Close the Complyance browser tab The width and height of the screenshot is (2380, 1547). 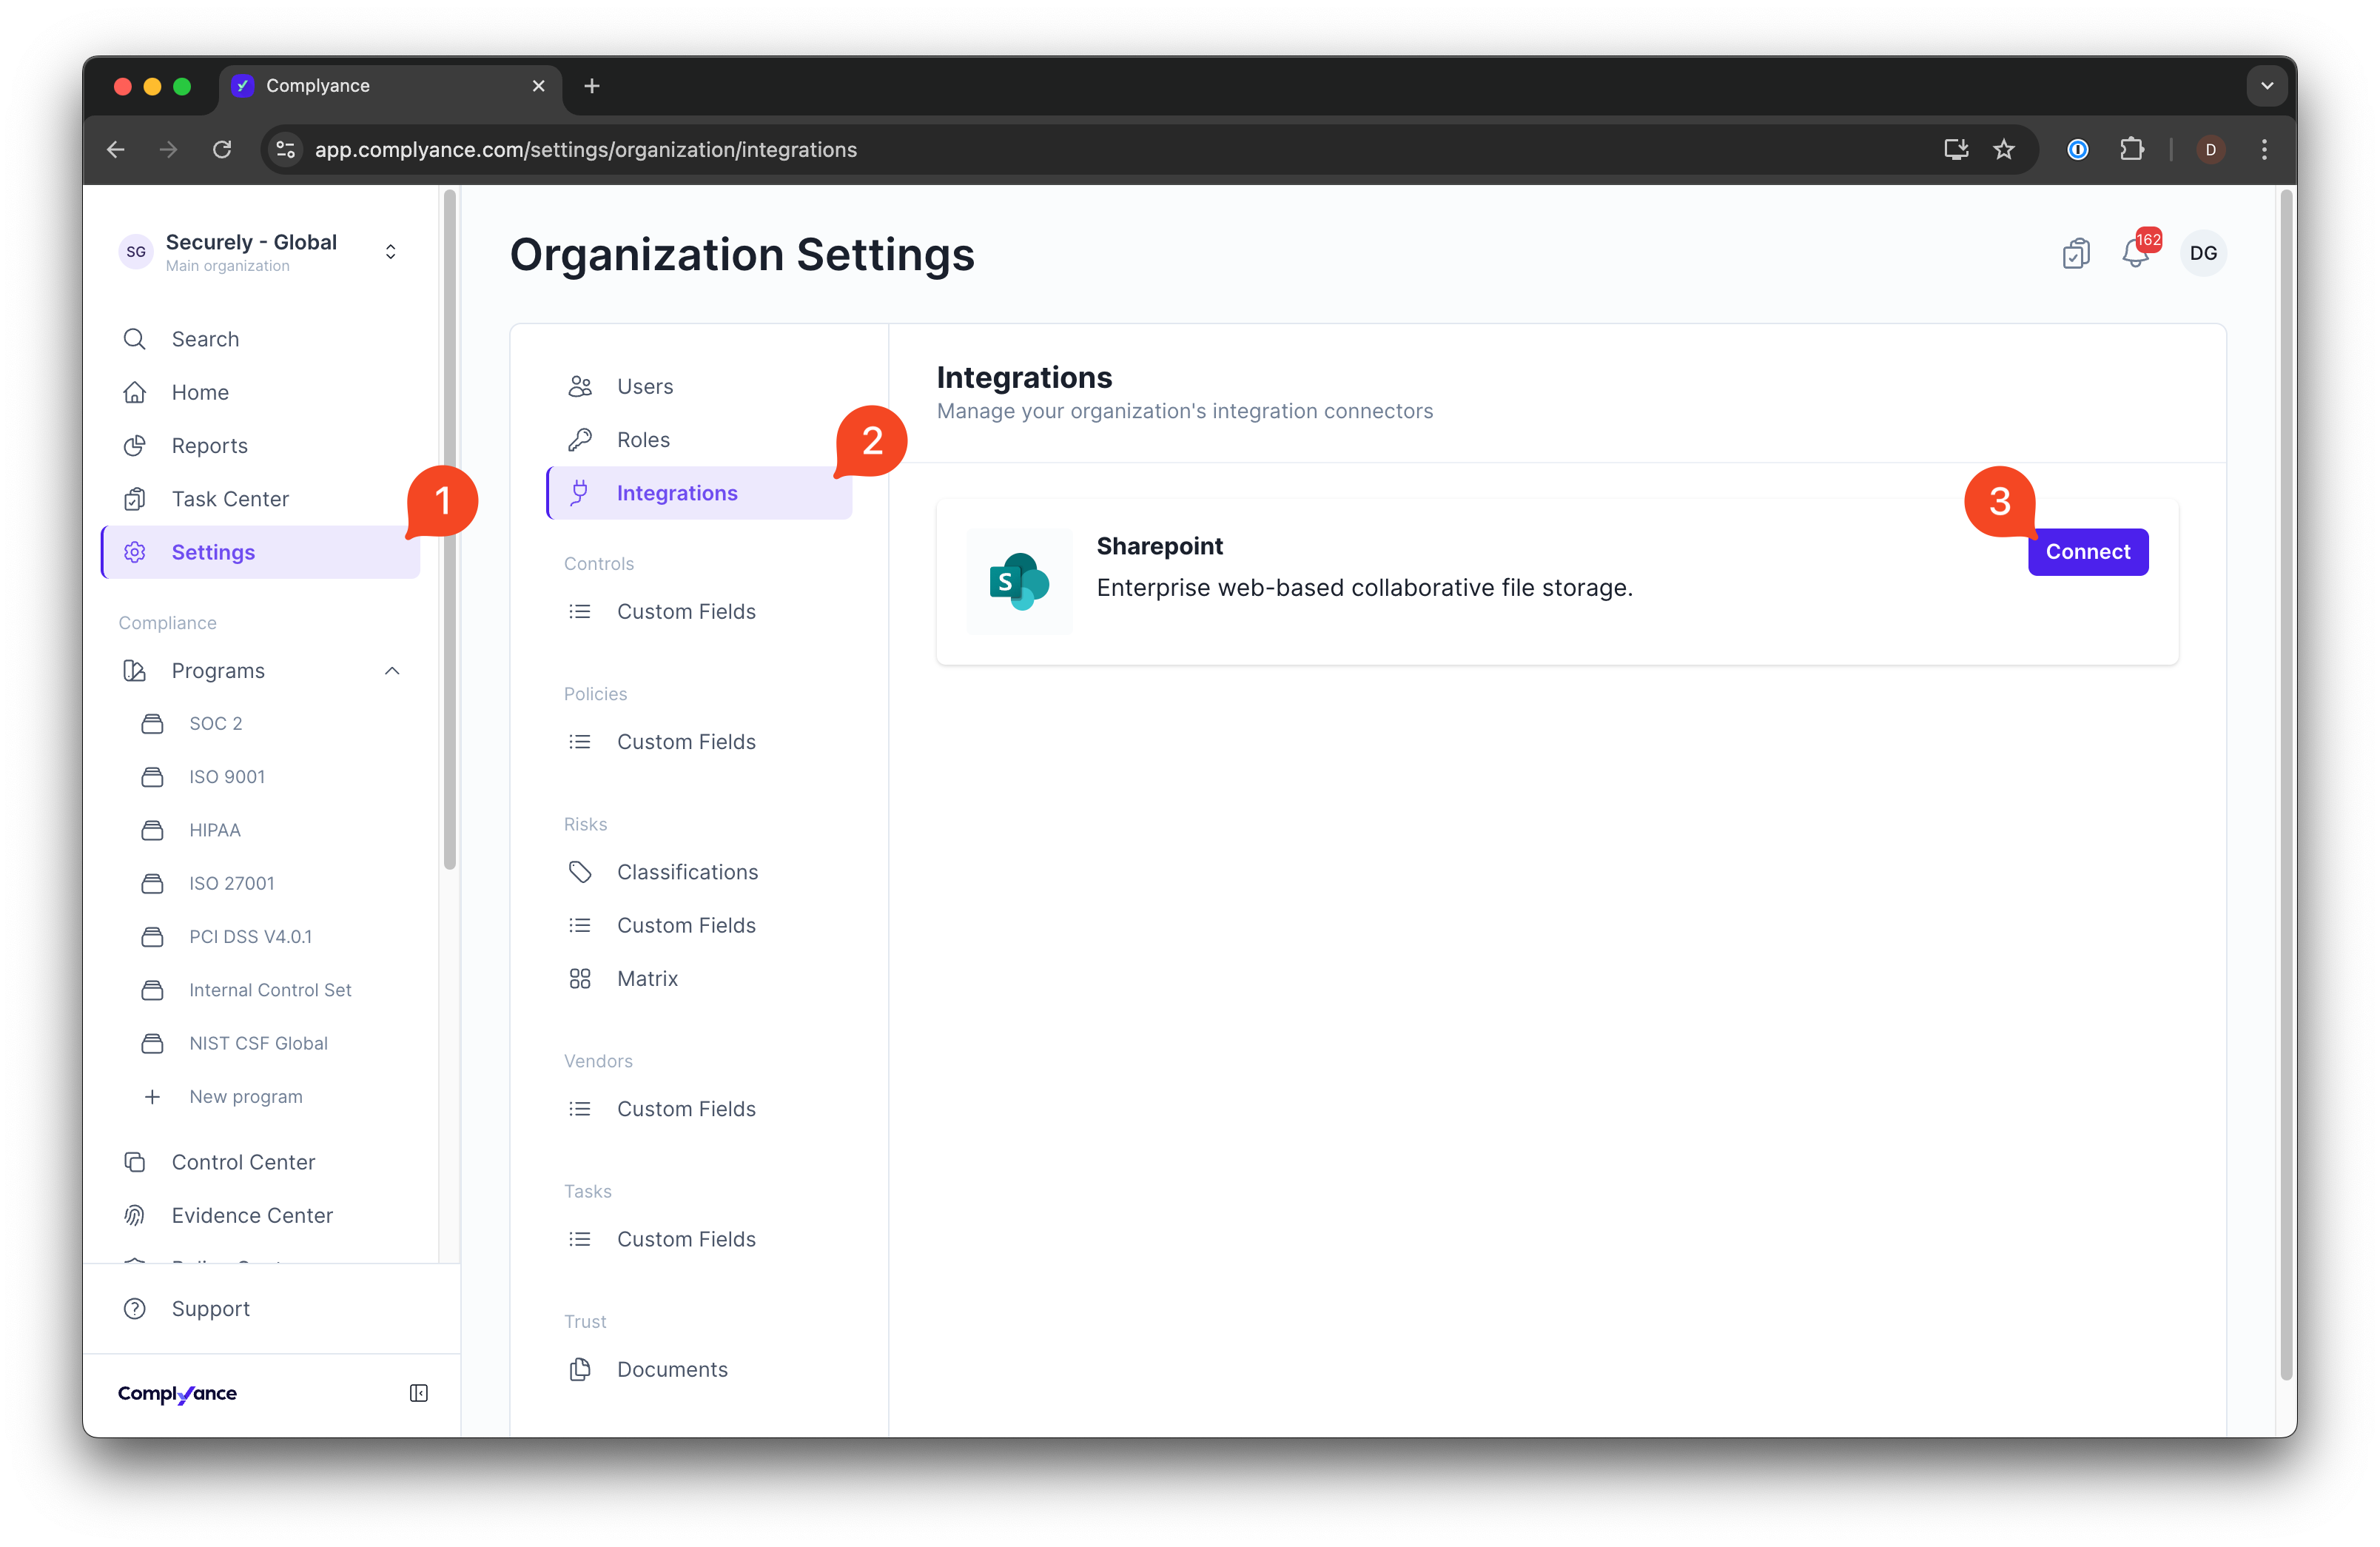coord(538,86)
